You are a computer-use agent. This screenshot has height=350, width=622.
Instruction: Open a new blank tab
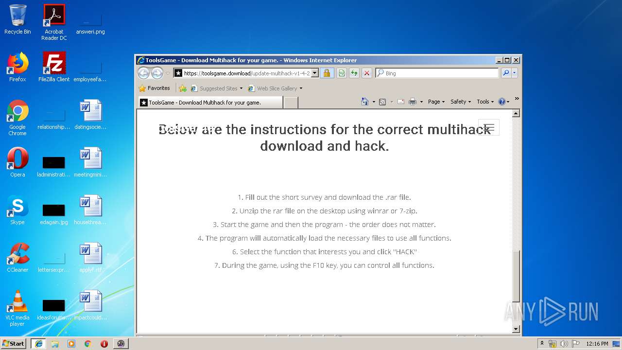(x=291, y=102)
